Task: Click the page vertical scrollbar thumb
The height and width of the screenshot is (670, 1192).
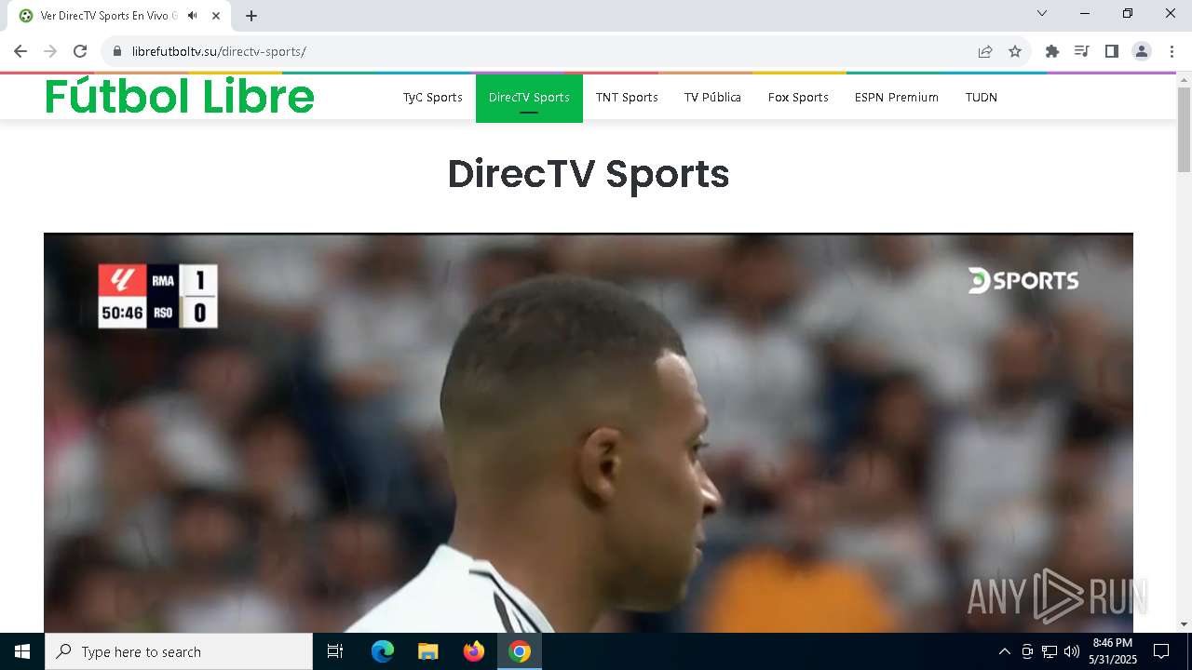Action: (1185, 129)
